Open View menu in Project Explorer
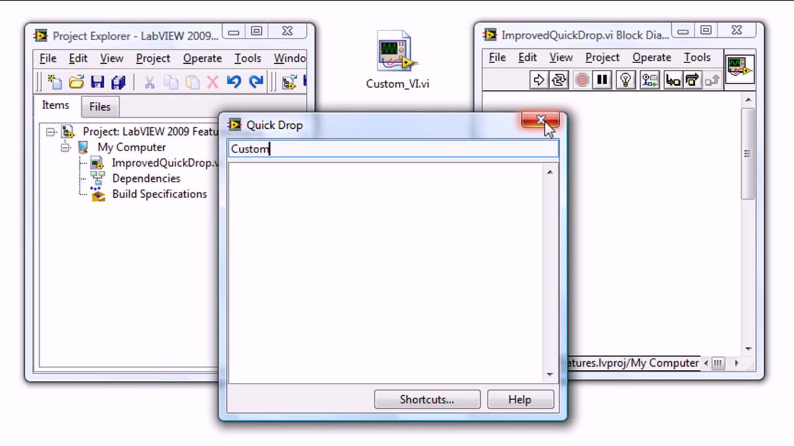This screenshot has height=446, width=794. click(112, 58)
